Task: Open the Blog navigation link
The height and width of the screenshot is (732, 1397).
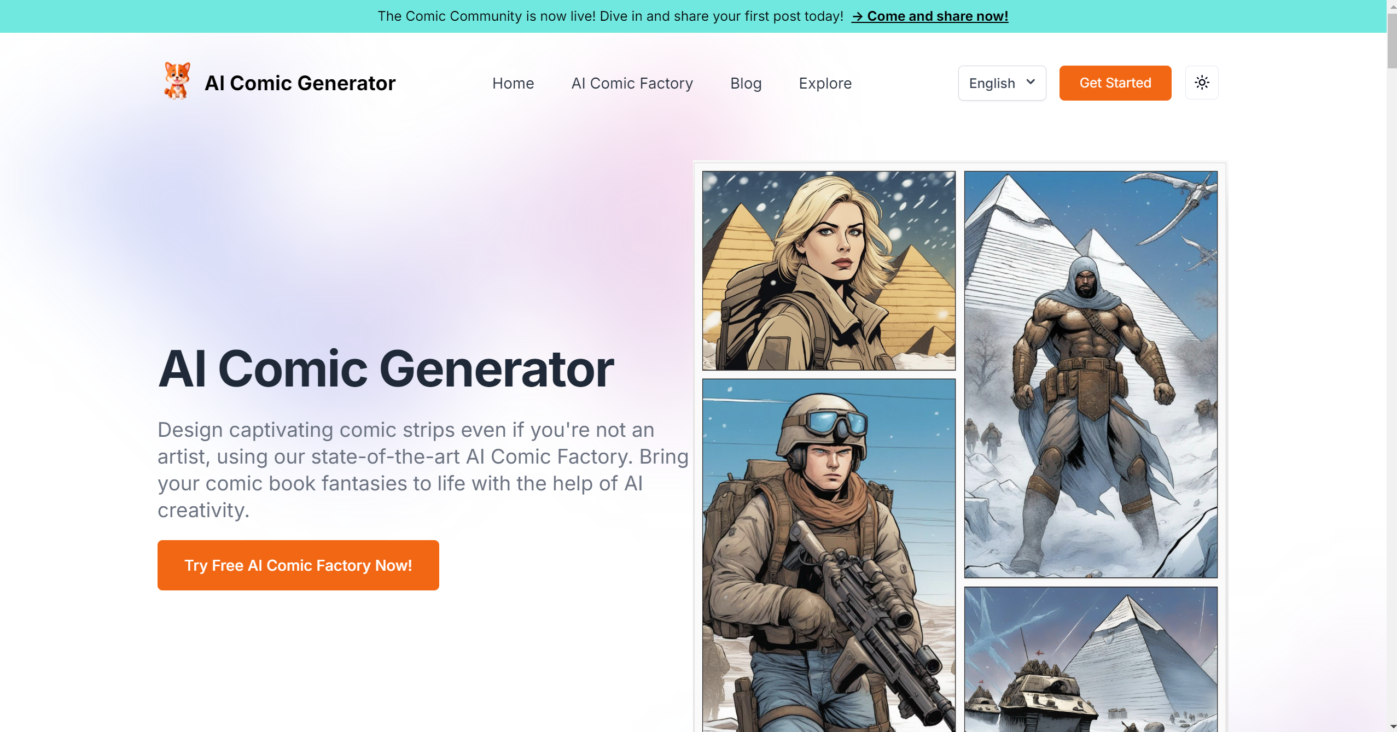Action: (x=746, y=83)
